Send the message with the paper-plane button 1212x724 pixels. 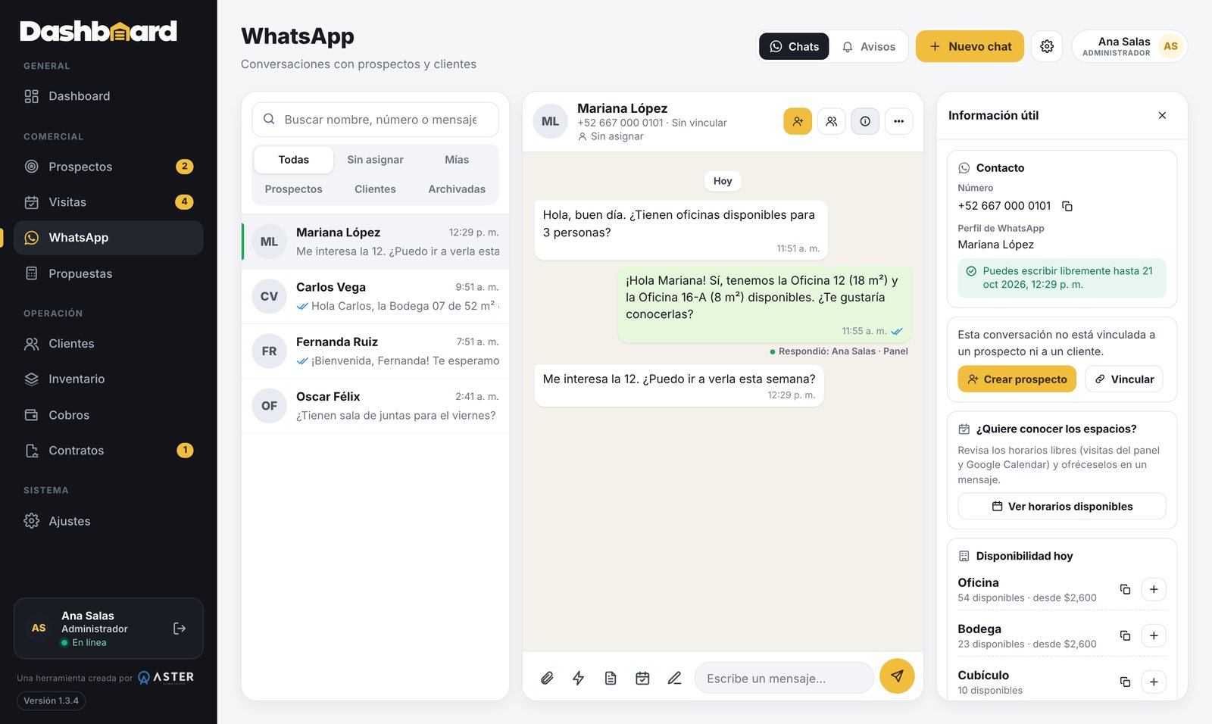point(897,676)
